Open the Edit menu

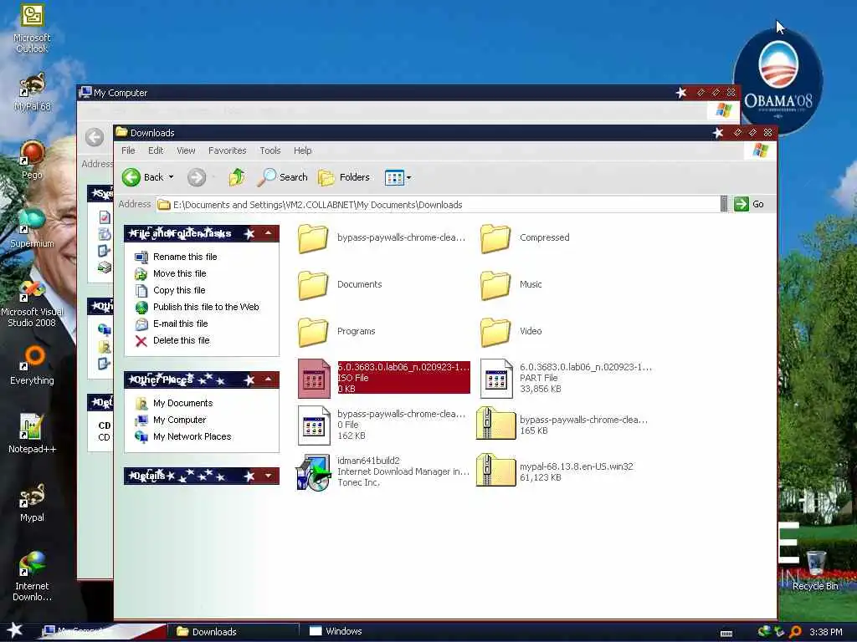pos(156,150)
